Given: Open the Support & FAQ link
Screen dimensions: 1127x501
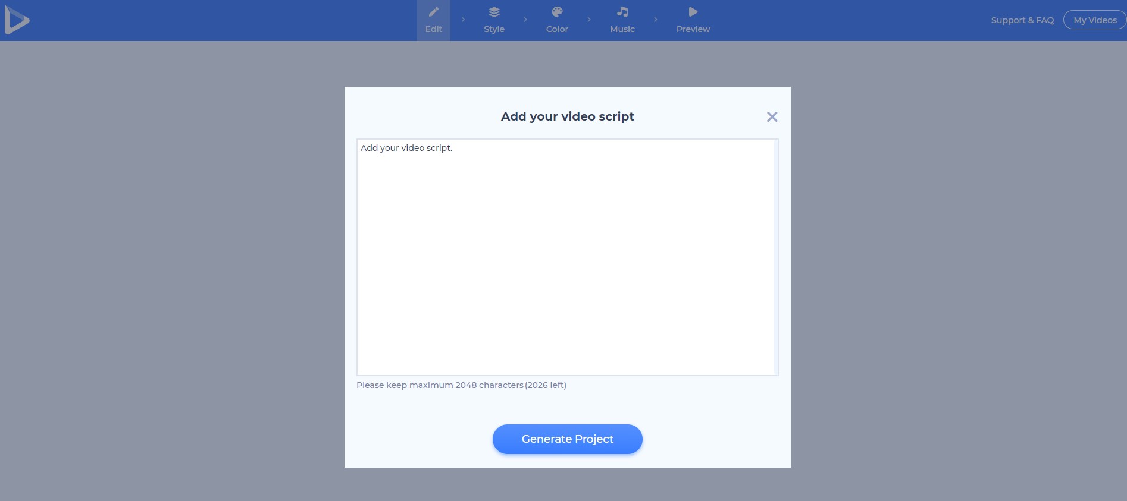Looking at the screenshot, I should click(x=1022, y=20).
